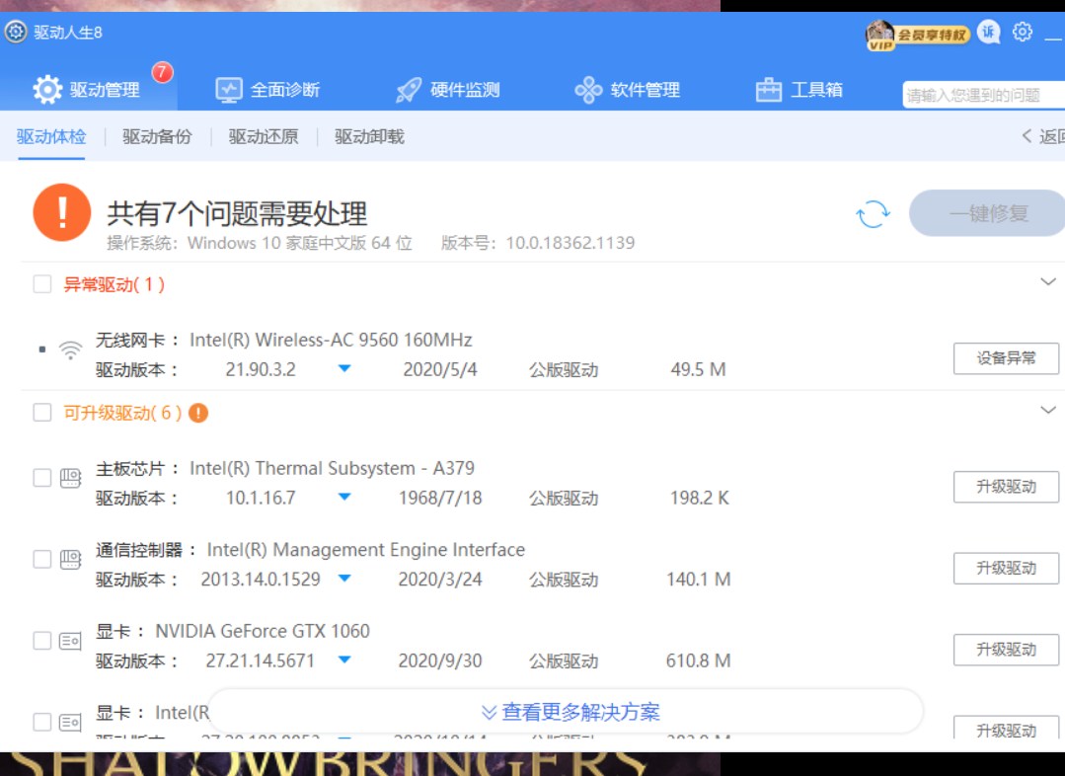Click the graphics card icon for GTX 1060
The height and width of the screenshot is (776, 1065).
point(71,641)
